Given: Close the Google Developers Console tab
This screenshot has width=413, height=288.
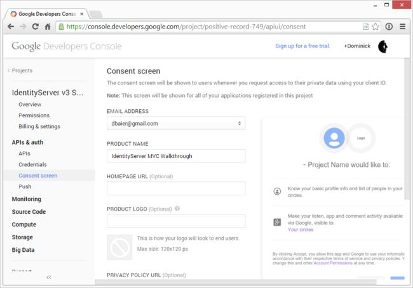Looking at the screenshot, I should coord(82,14).
